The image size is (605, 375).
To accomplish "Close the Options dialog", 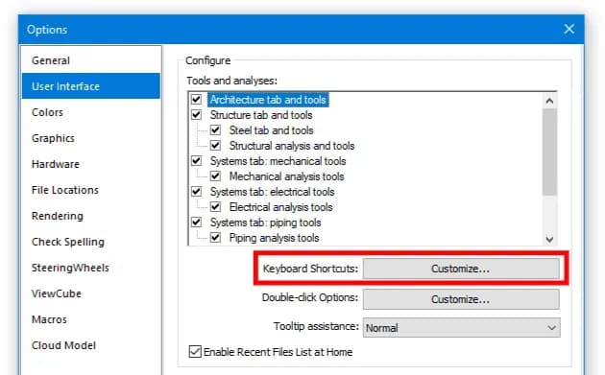I will pos(569,29).
